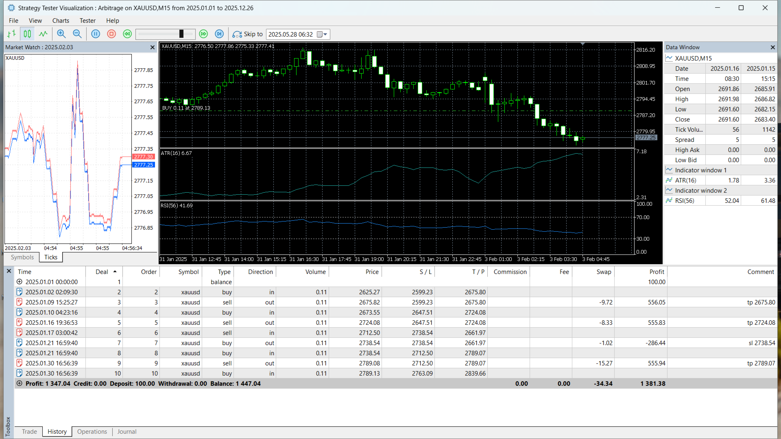The height and width of the screenshot is (439, 781).
Task: Switch to the Journal tab
Action: pos(127,432)
